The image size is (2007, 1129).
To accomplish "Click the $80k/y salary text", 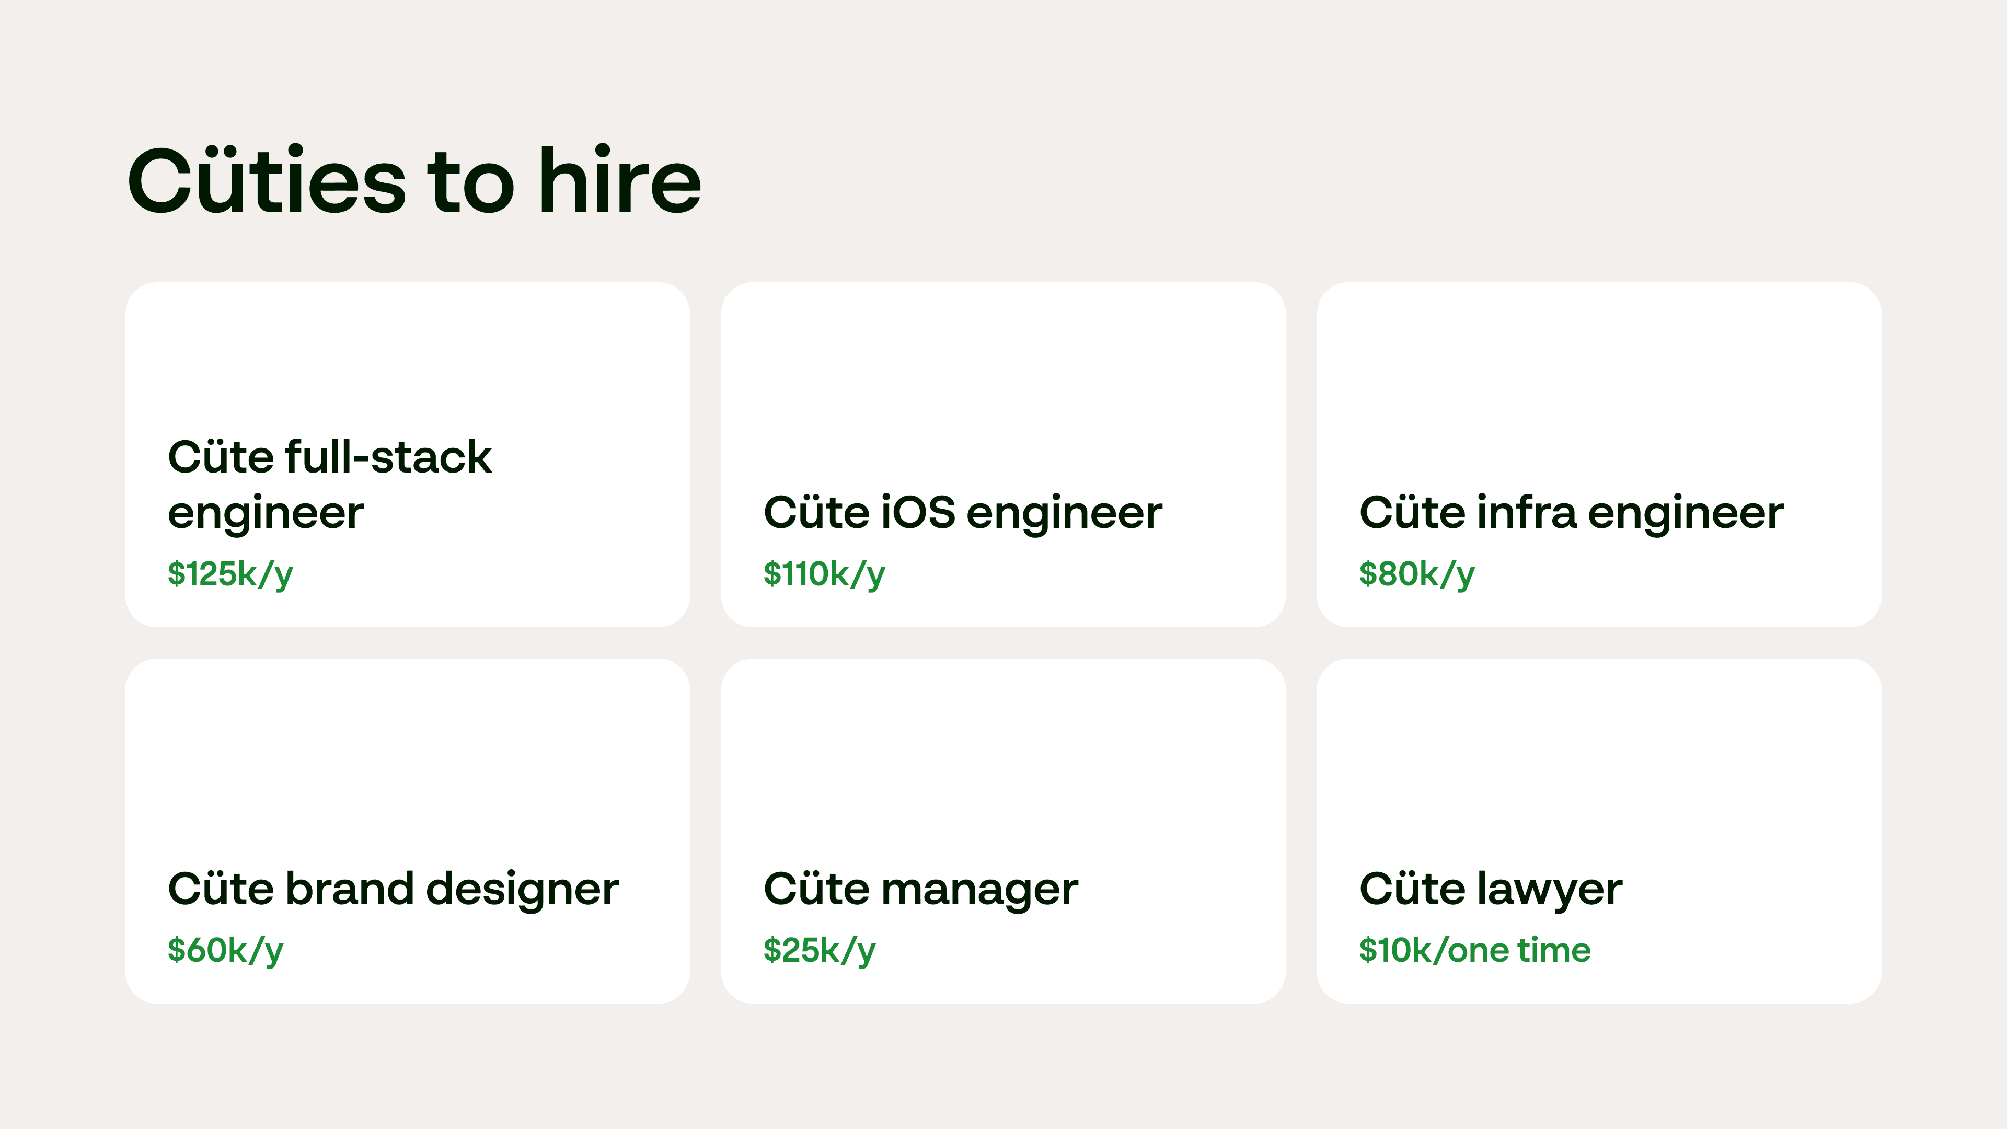I will click(1416, 574).
